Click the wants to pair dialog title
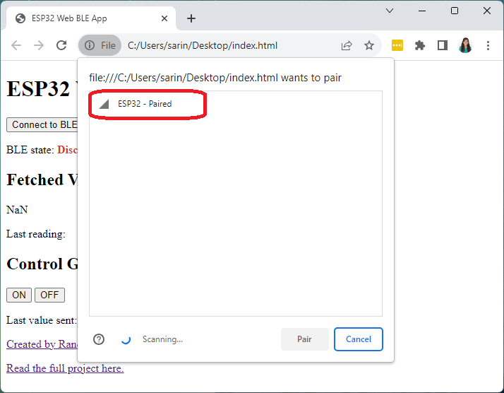The image size is (504, 393). coord(215,78)
